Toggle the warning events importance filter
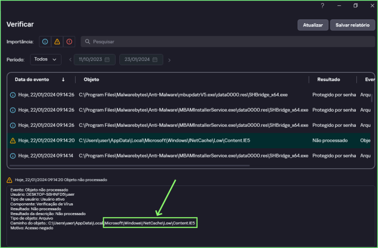378x248 pixels. point(57,42)
